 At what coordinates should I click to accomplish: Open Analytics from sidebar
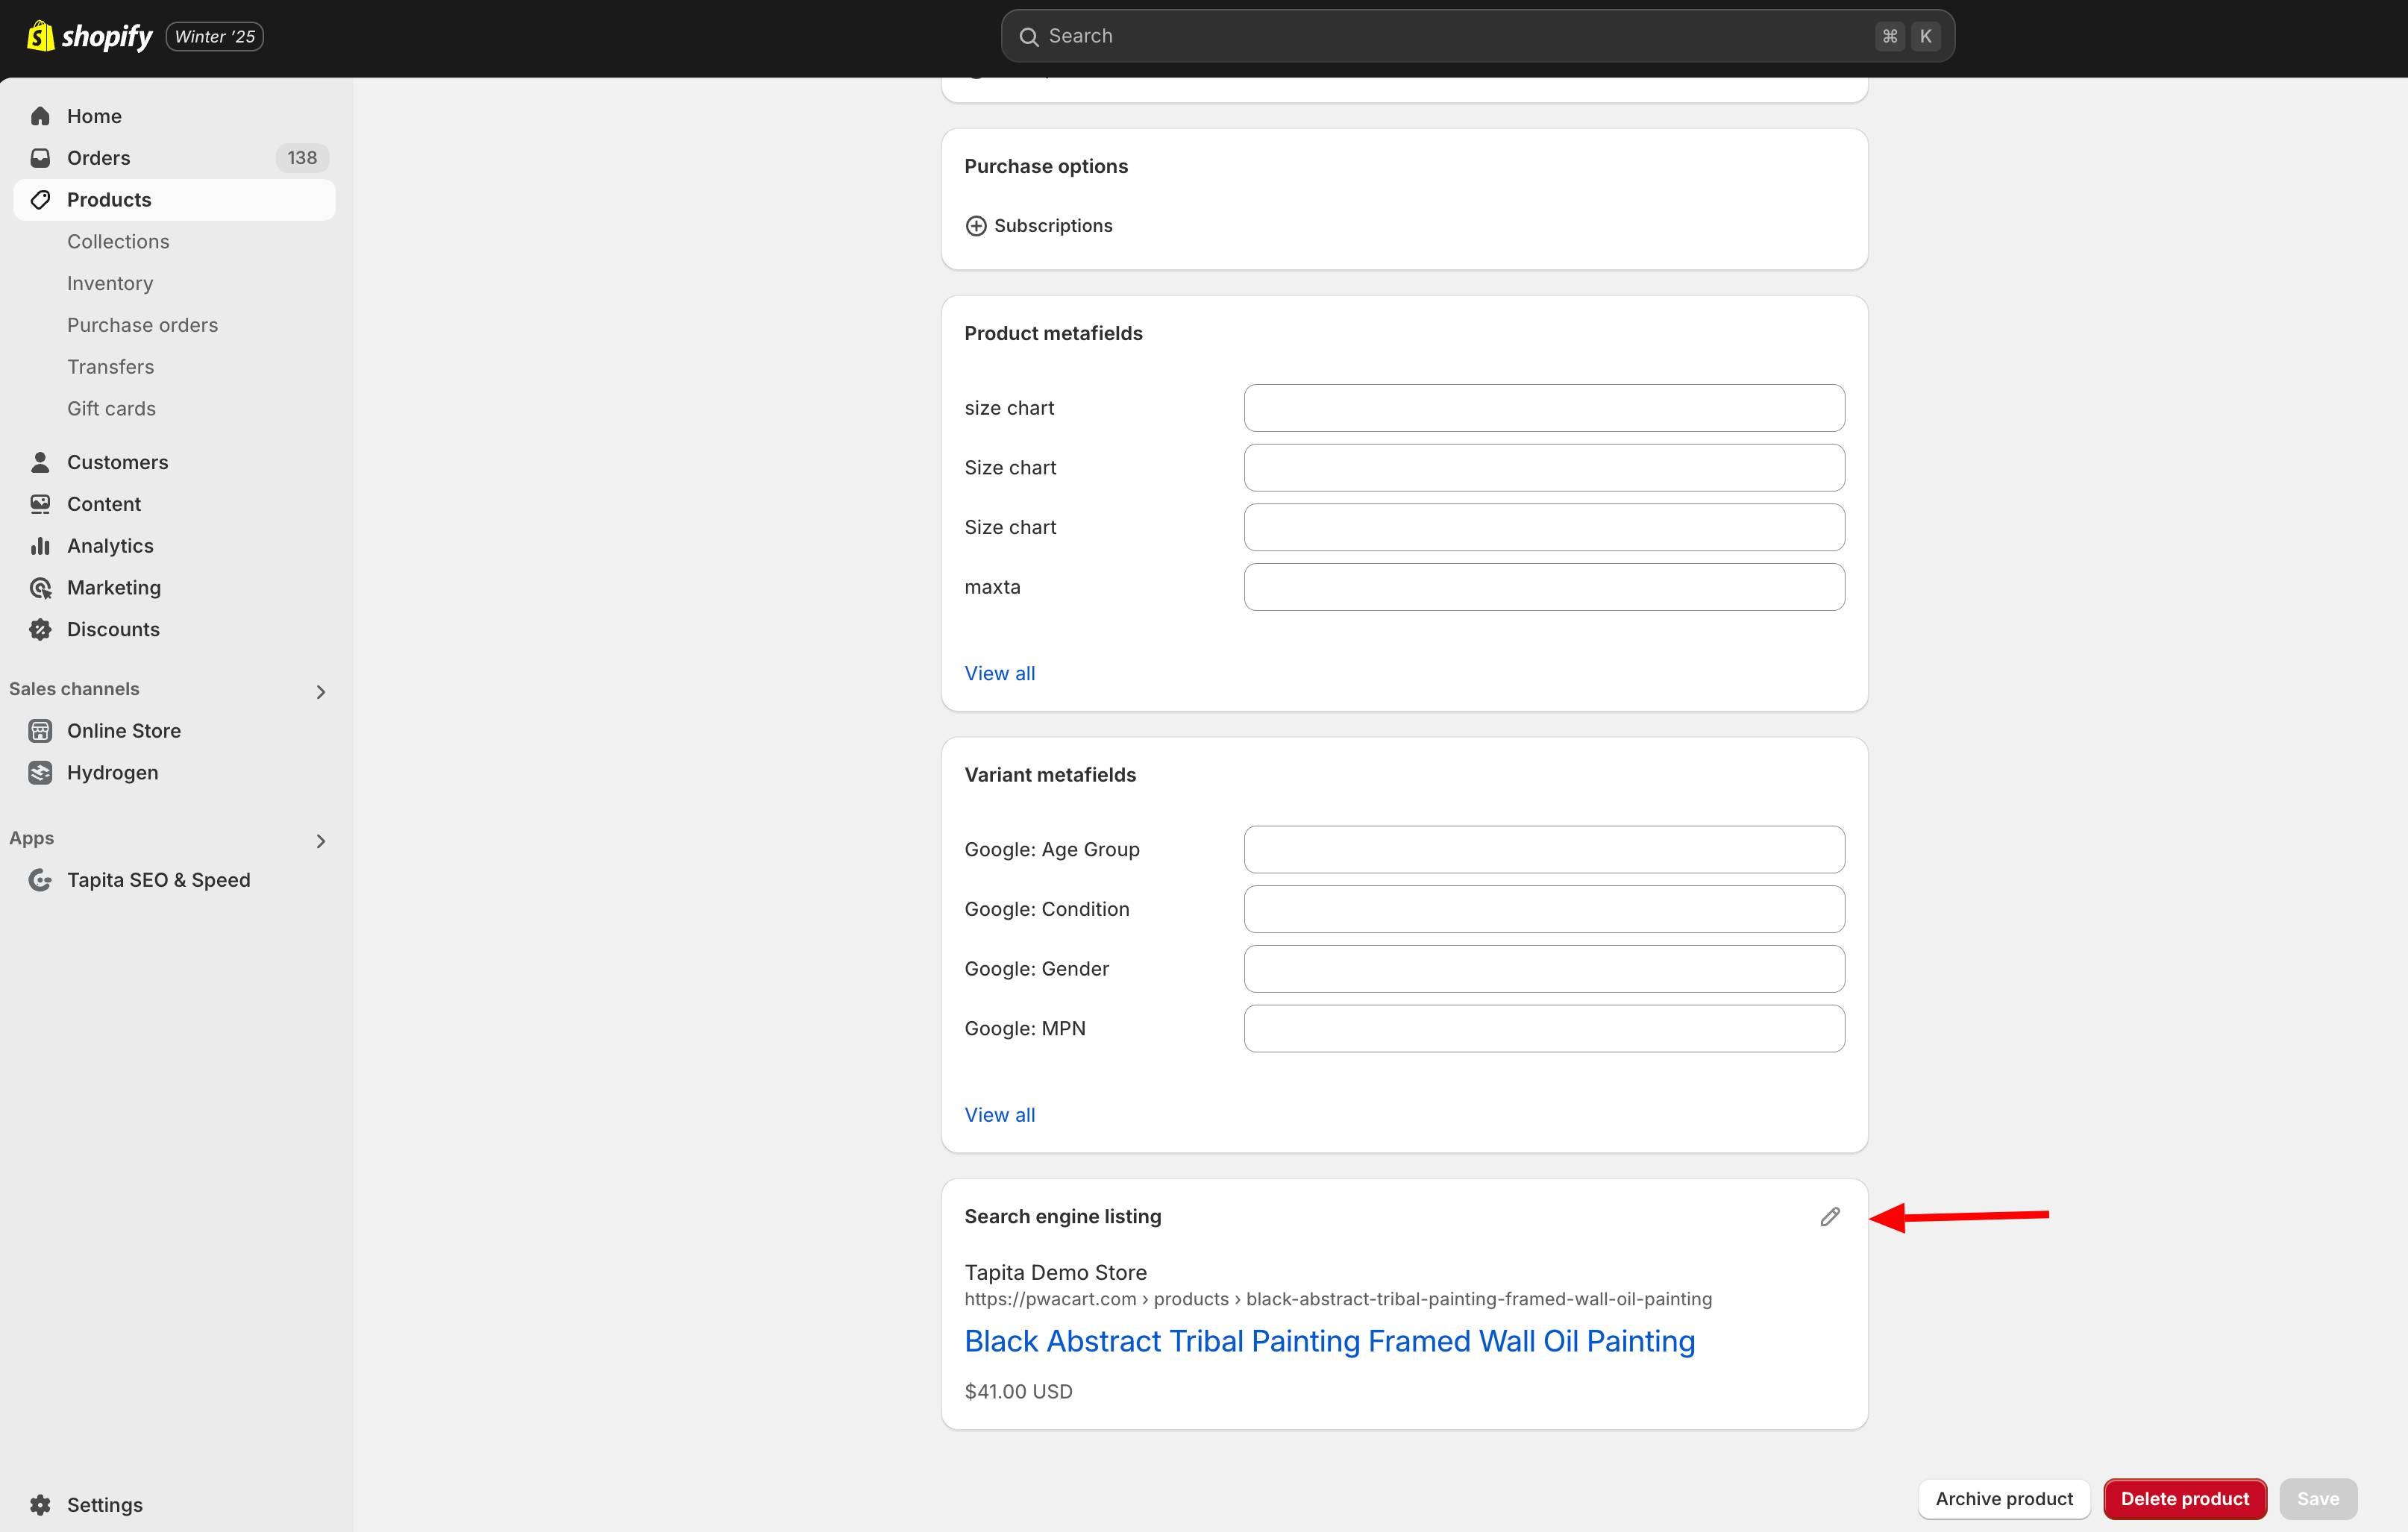110,546
